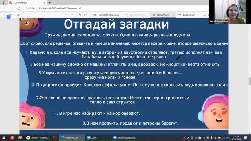
Task: Click the Zoom tray icon
Action: coord(207,137)
